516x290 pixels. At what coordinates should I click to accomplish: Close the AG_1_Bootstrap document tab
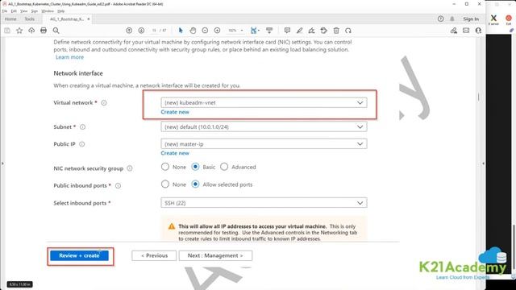pyautogui.click(x=88, y=19)
